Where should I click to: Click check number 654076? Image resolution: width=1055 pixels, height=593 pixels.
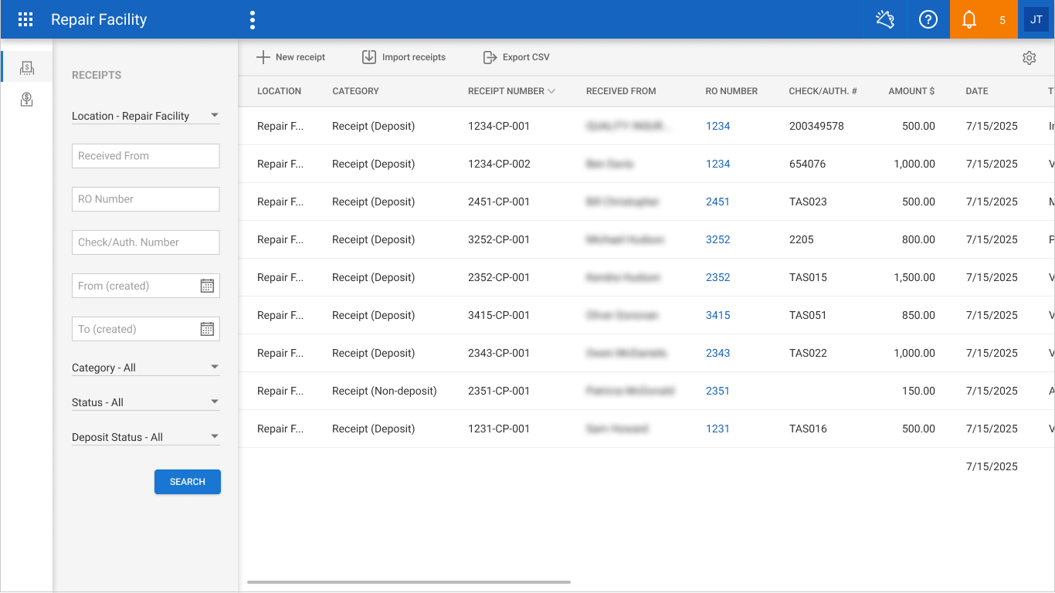click(807, 164)
